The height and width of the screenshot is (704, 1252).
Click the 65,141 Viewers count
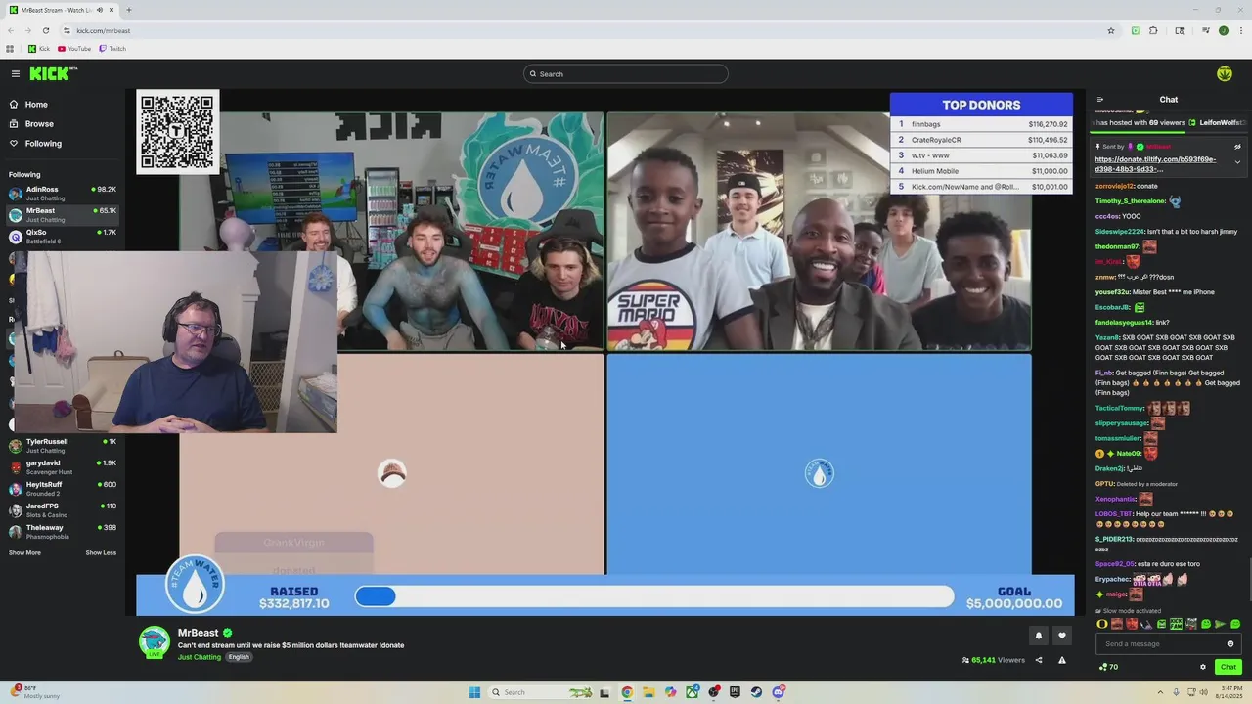click(x=994, y=660)
